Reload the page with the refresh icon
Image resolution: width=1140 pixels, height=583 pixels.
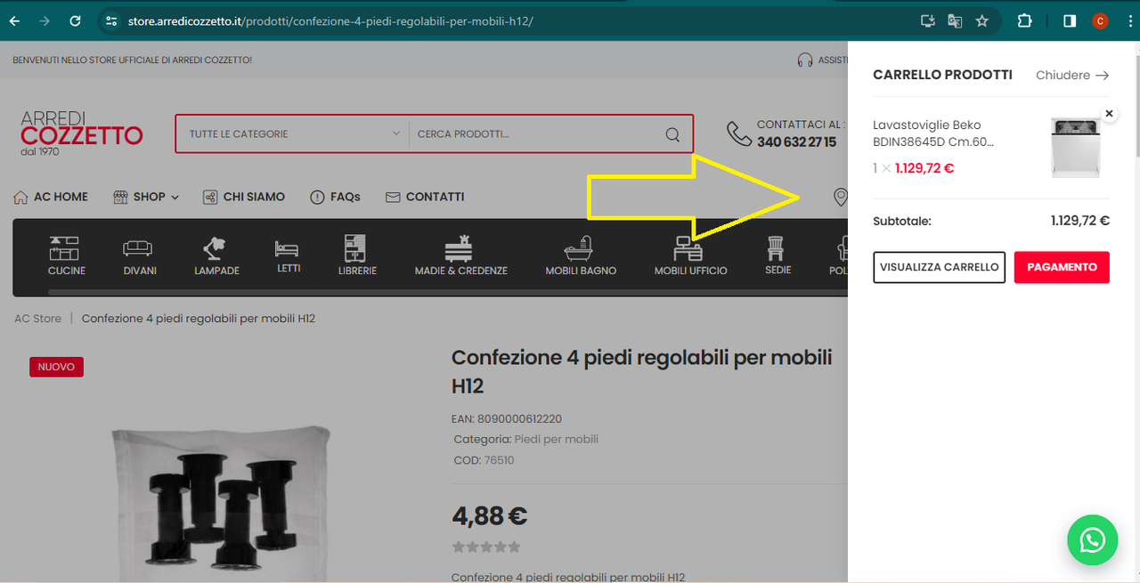76,20
